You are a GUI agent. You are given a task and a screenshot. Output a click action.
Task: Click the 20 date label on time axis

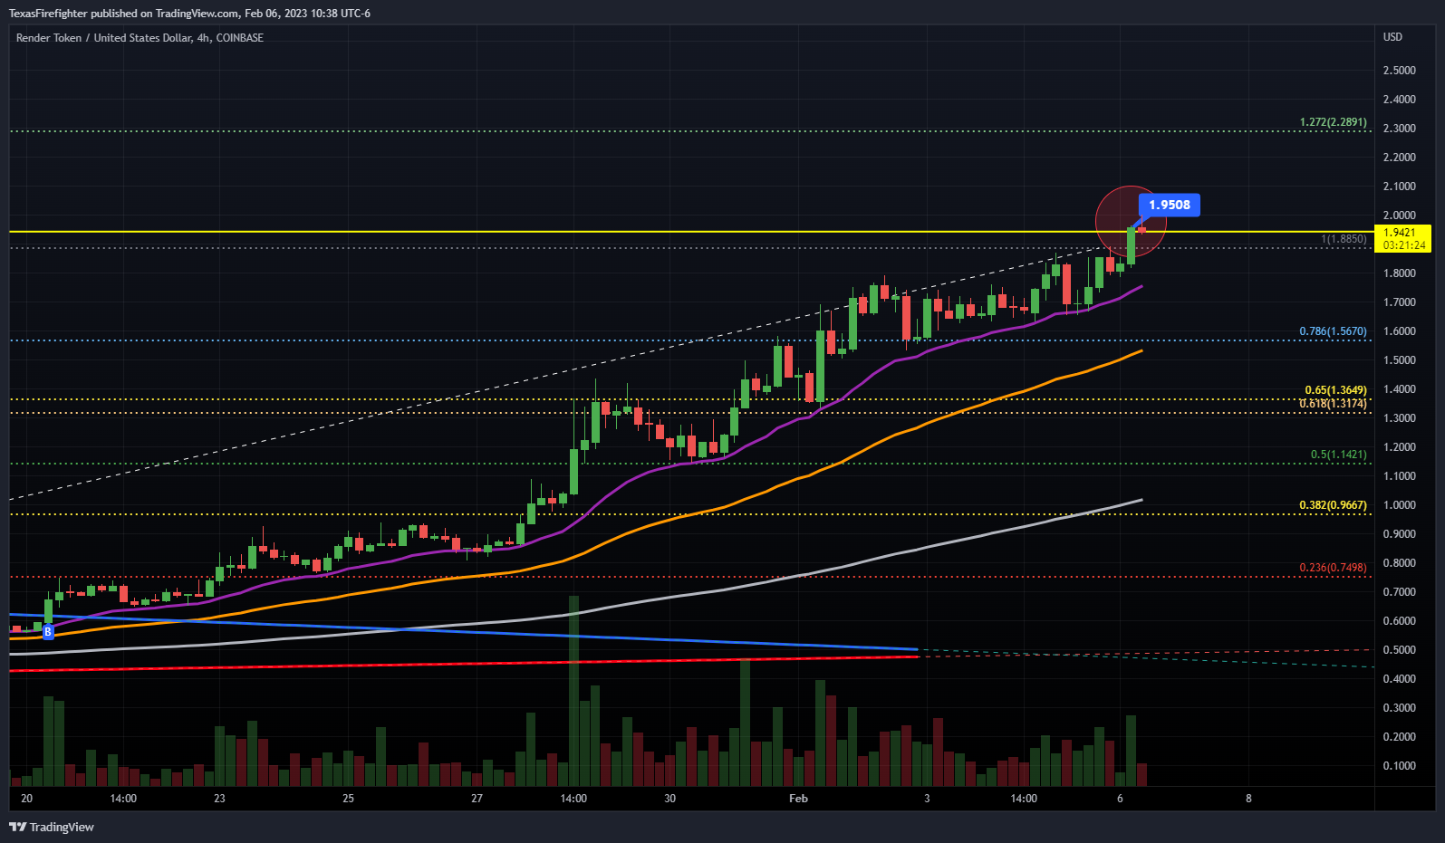pos(26,799)
